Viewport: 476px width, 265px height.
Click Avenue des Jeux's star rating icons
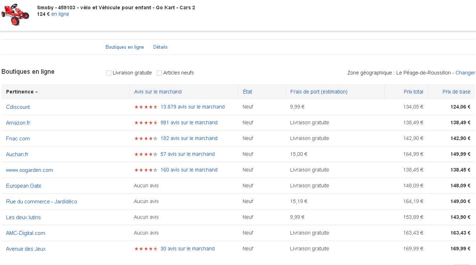tap(146, 249)
